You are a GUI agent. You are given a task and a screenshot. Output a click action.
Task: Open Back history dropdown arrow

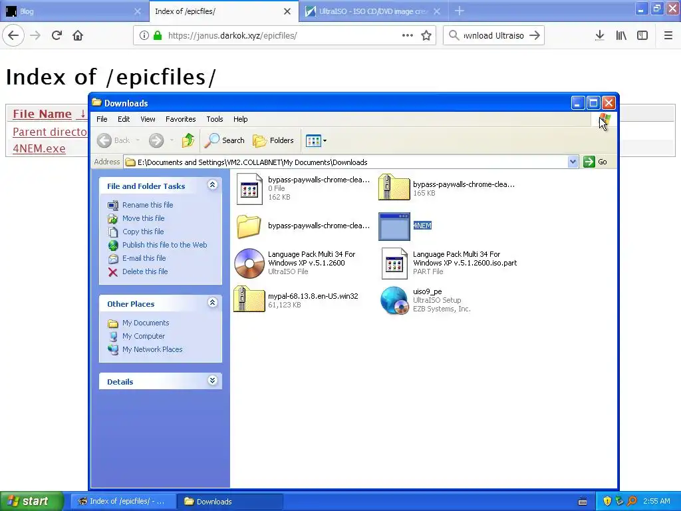tap(138, 140)
